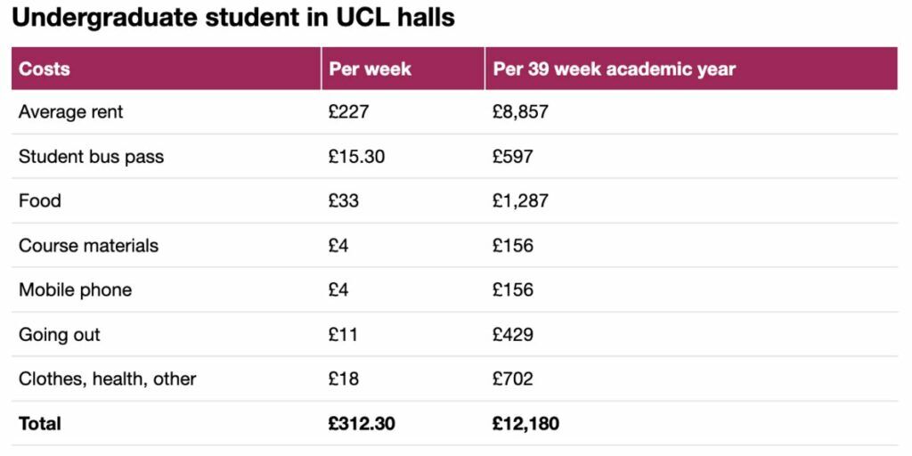Select the £702 yearly clothes cost
This screenshot has width=912, height=456.
[513, 379]
